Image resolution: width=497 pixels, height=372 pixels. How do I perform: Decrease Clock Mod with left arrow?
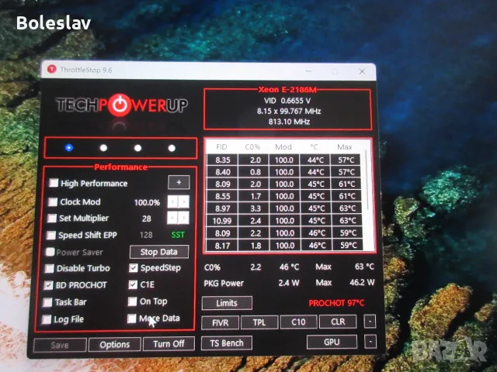172,201
